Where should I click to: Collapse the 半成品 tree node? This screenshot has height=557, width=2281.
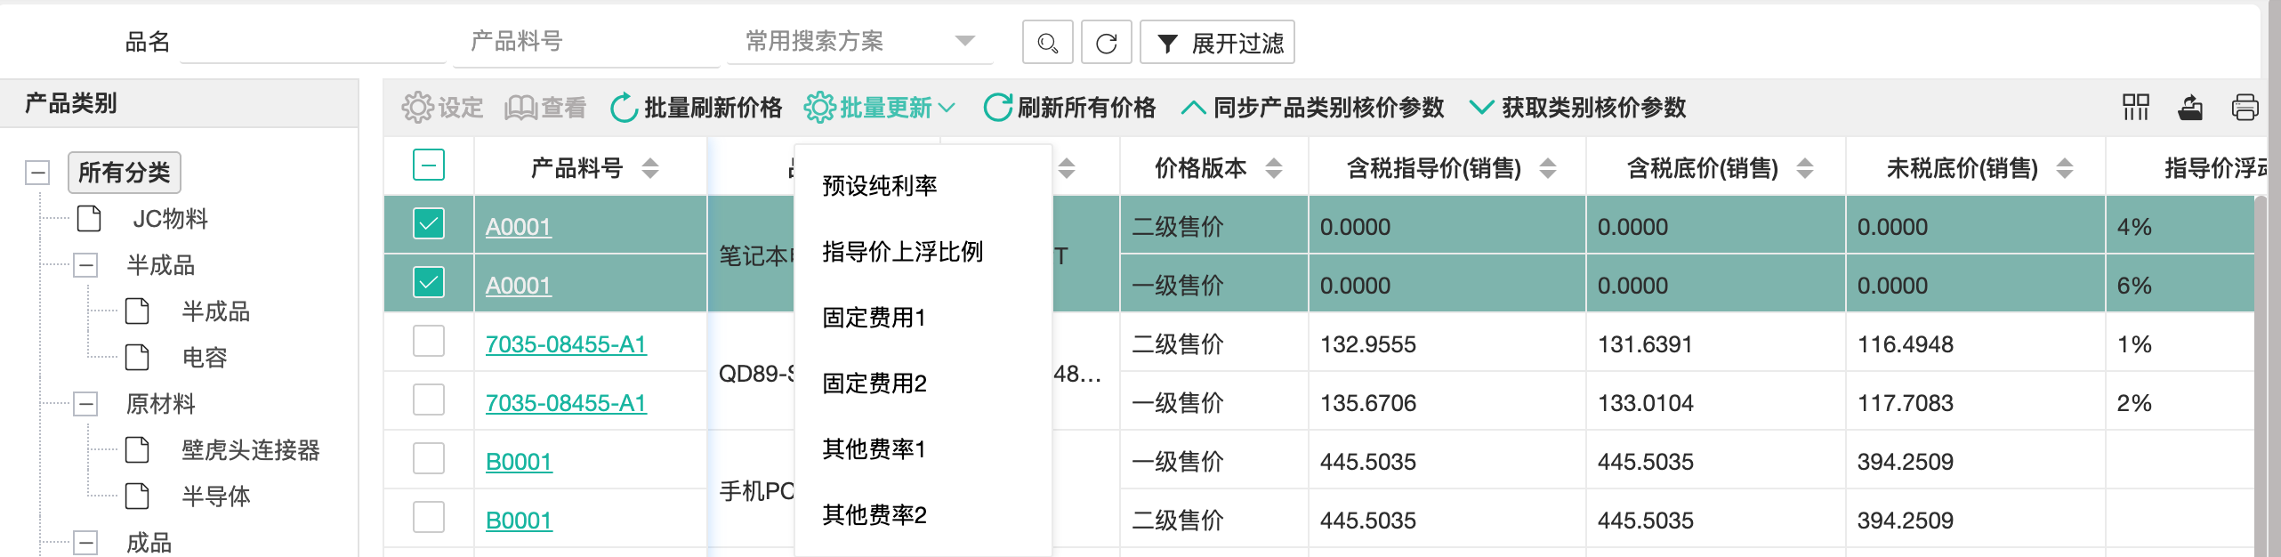86,265
